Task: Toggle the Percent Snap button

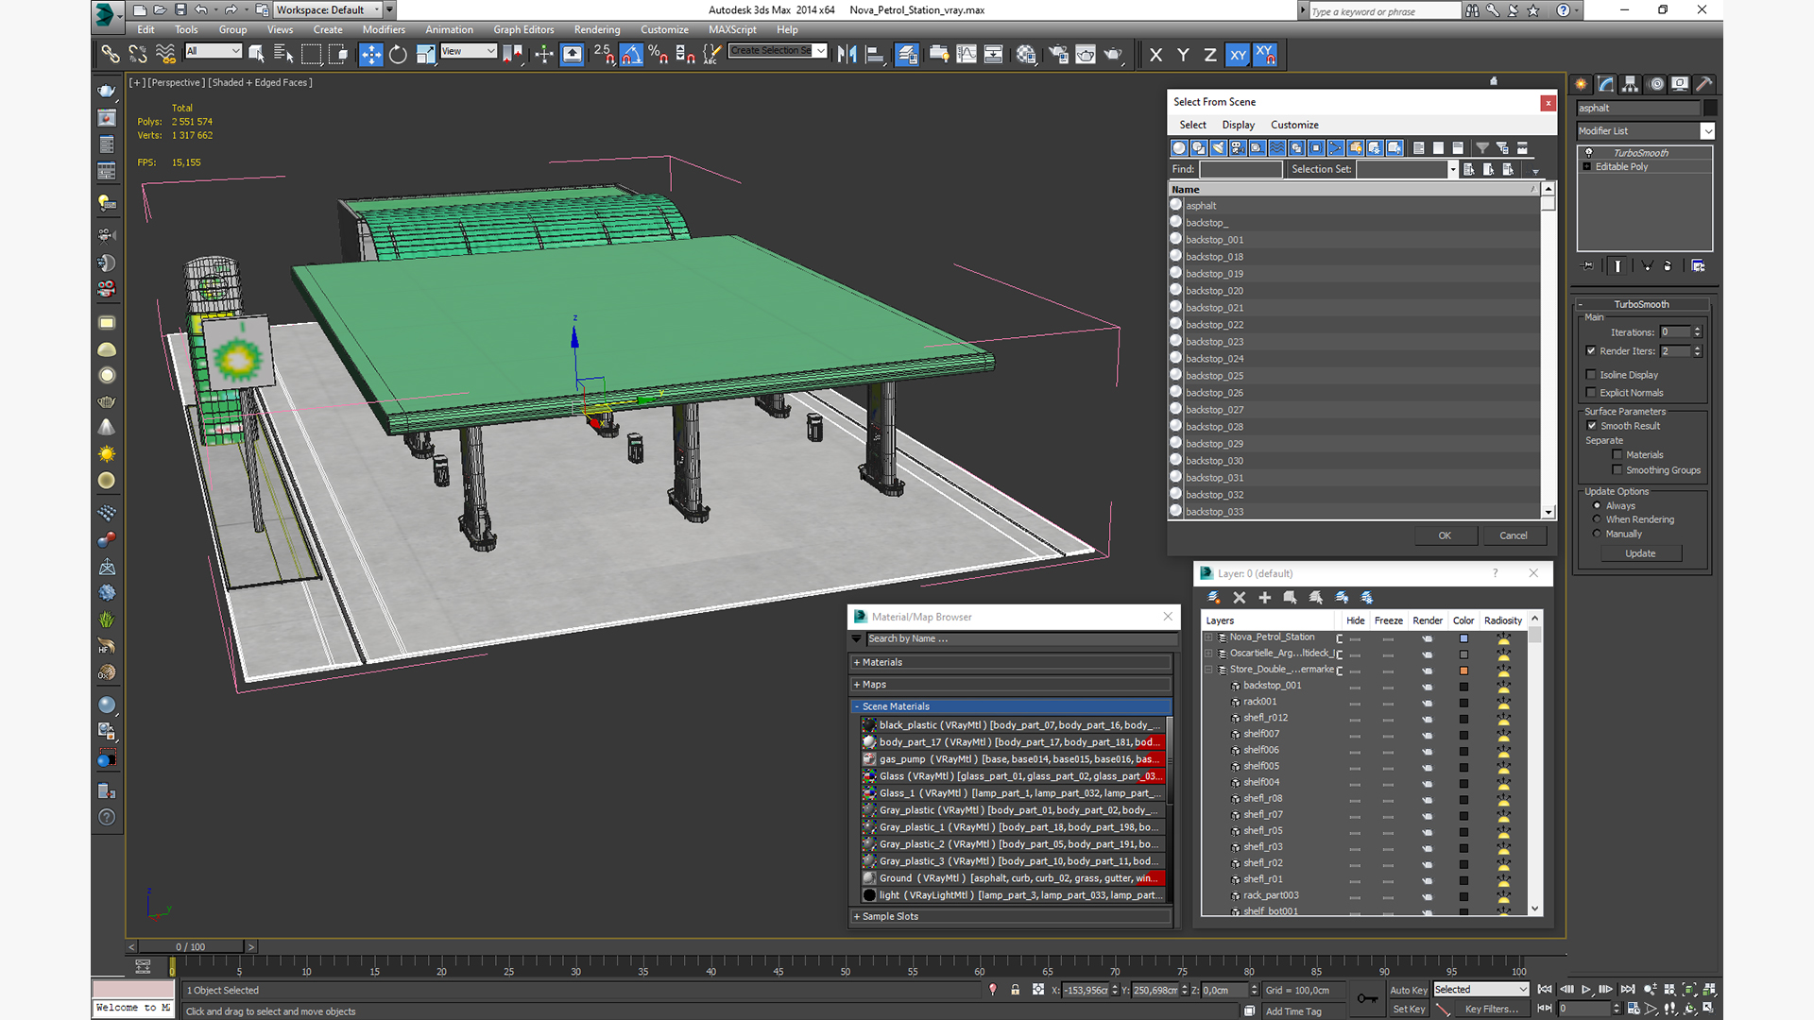Action: 659,54
